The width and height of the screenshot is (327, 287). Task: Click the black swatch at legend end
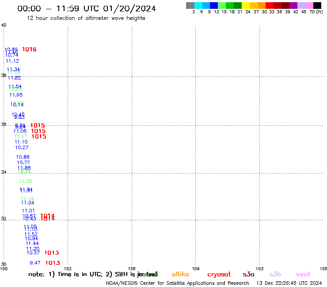(317, 5)
